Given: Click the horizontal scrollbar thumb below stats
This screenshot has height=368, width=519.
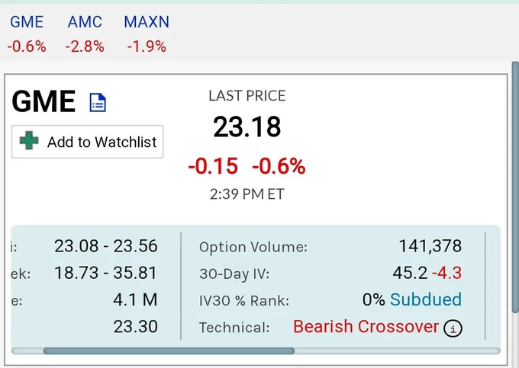Looking at the screenshot, I should (x=169, y=350).
